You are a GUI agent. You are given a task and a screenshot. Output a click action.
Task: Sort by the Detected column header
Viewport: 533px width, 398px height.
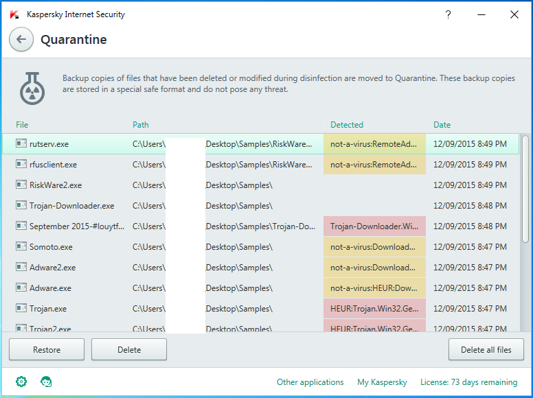pyautogui.click(x=347, y=125)
